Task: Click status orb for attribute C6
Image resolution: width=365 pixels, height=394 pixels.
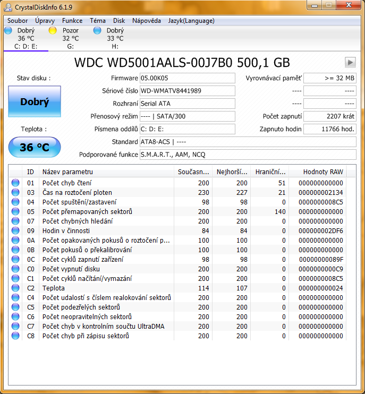Action: pyautogui.click(x=15, y=316)
